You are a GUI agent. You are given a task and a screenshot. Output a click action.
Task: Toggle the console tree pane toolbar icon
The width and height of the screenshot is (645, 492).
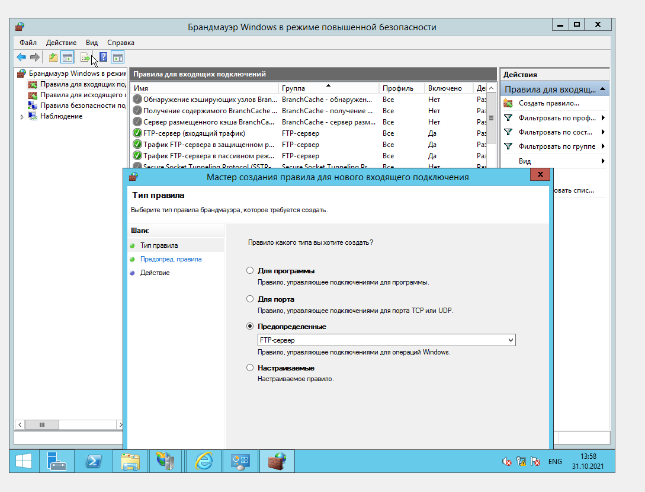68,57
